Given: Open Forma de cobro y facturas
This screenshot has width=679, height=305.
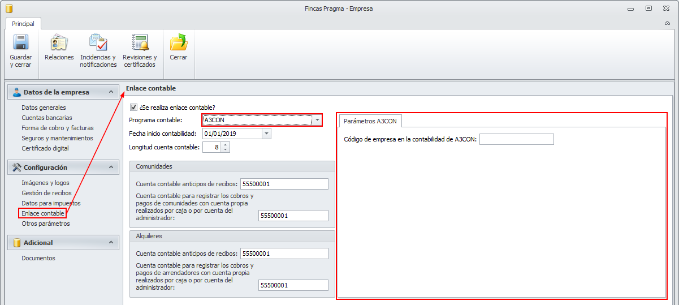Looking at the screenshot, I should click(58, 128).
